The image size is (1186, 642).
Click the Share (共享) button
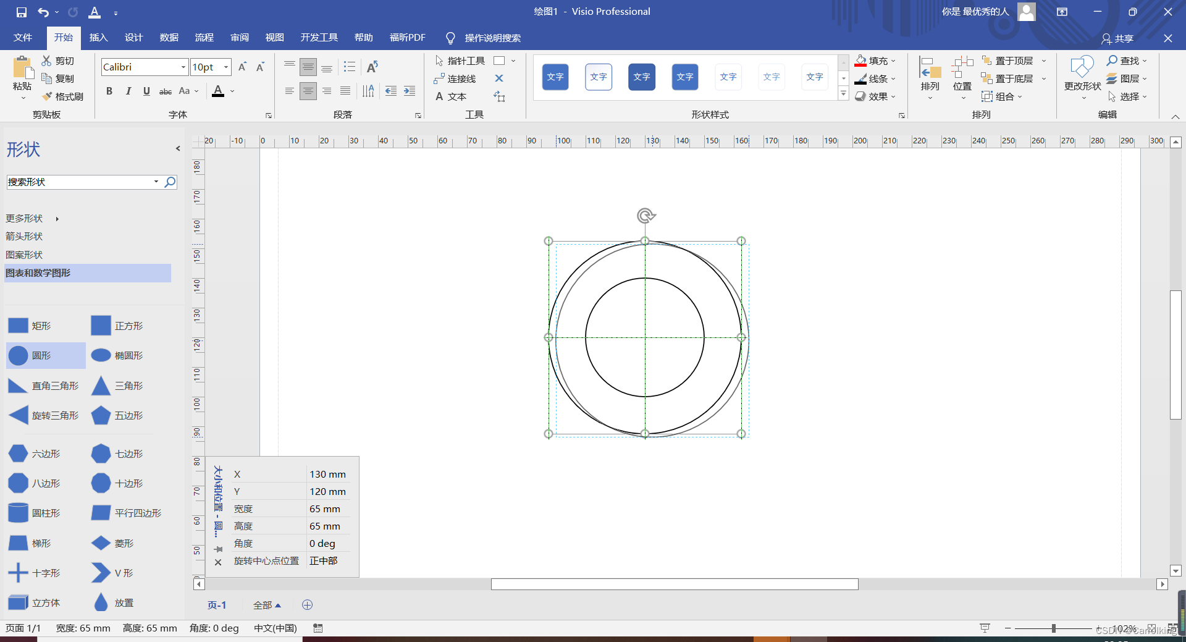1117,38
